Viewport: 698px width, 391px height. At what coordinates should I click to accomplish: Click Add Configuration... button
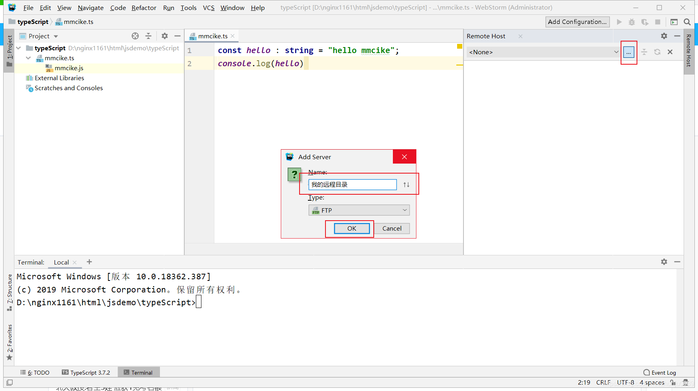577,22
